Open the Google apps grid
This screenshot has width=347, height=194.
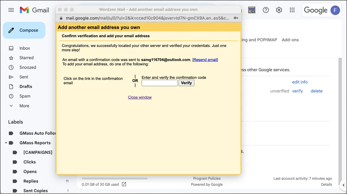coord(292,10)
